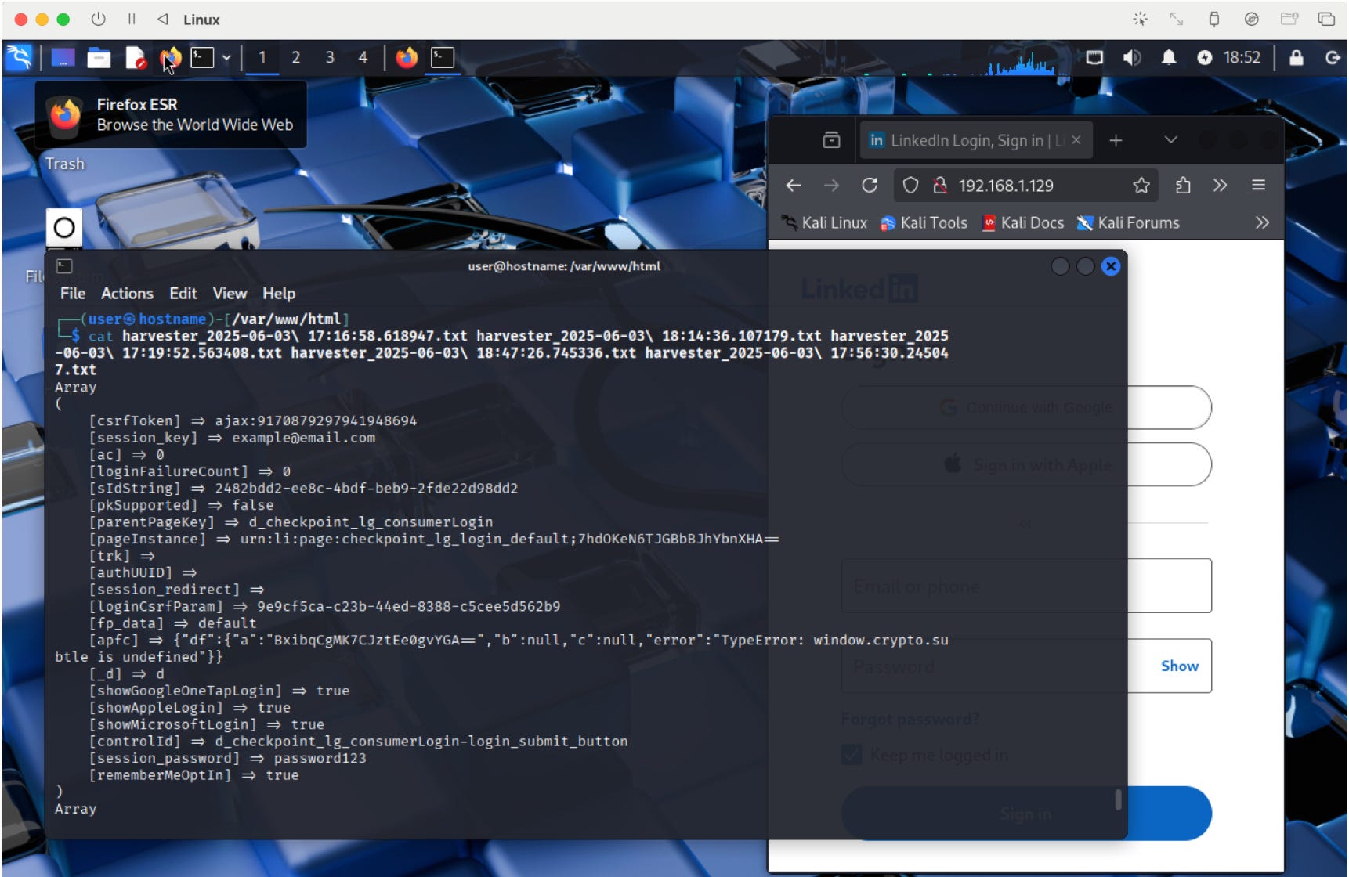
Task: Toggle VM fullscreen resize icon
Action: click(x=1177, y=19)
